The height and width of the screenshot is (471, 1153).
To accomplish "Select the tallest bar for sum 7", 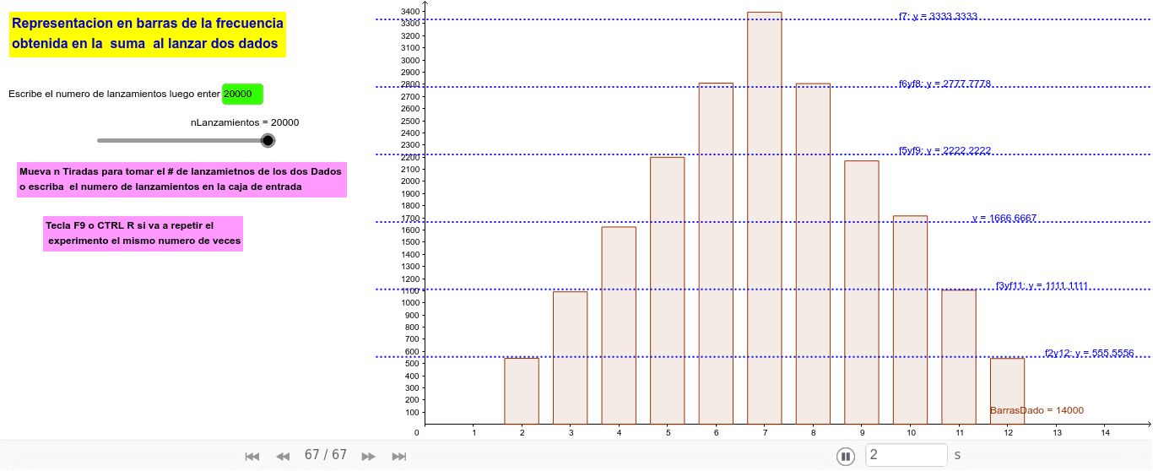I will (765, 218).
